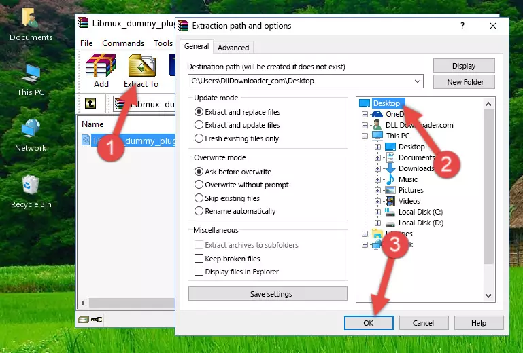Select the Pictures folder in tree
The height and width of the screenshot is (353, 523).
click(411, 191)
